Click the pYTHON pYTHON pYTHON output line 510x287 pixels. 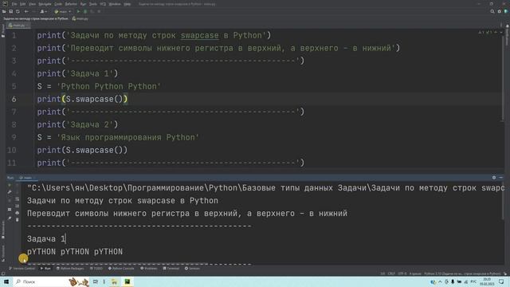pyautogui.click(x=75, y=252)
